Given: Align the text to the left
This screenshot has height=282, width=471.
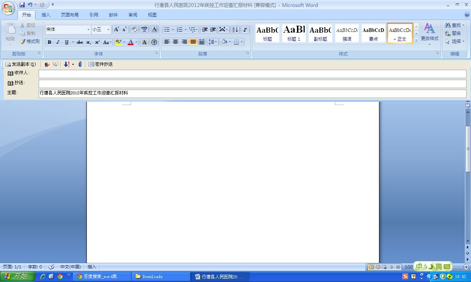Looking at the screenshot, I should pos(167,42).
